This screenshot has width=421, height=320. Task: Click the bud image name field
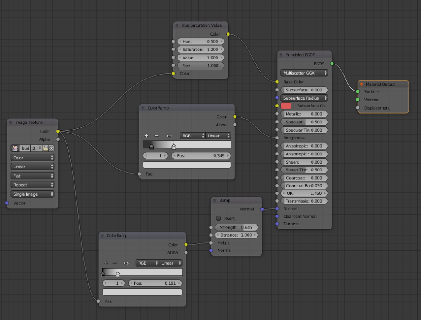click(25, 148)
